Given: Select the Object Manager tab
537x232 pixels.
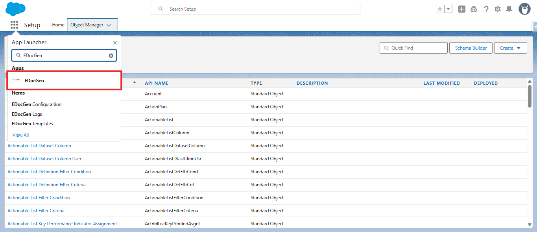Looking at the screenshot, I should tap(87, 25).
